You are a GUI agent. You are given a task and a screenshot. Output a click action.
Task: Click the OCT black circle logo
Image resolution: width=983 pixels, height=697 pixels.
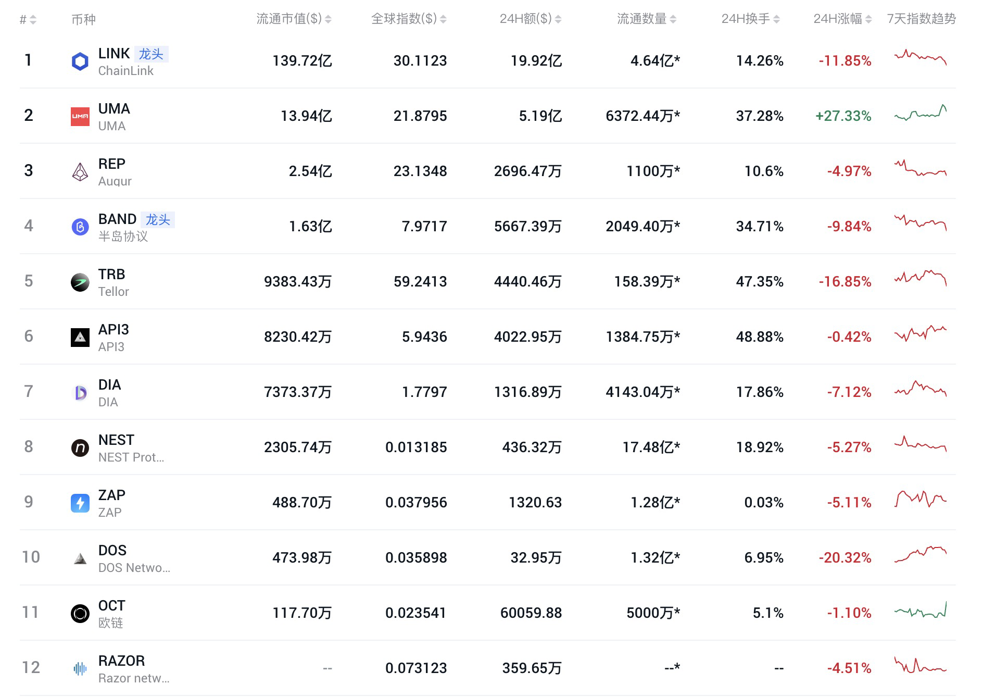coord(80,614)
